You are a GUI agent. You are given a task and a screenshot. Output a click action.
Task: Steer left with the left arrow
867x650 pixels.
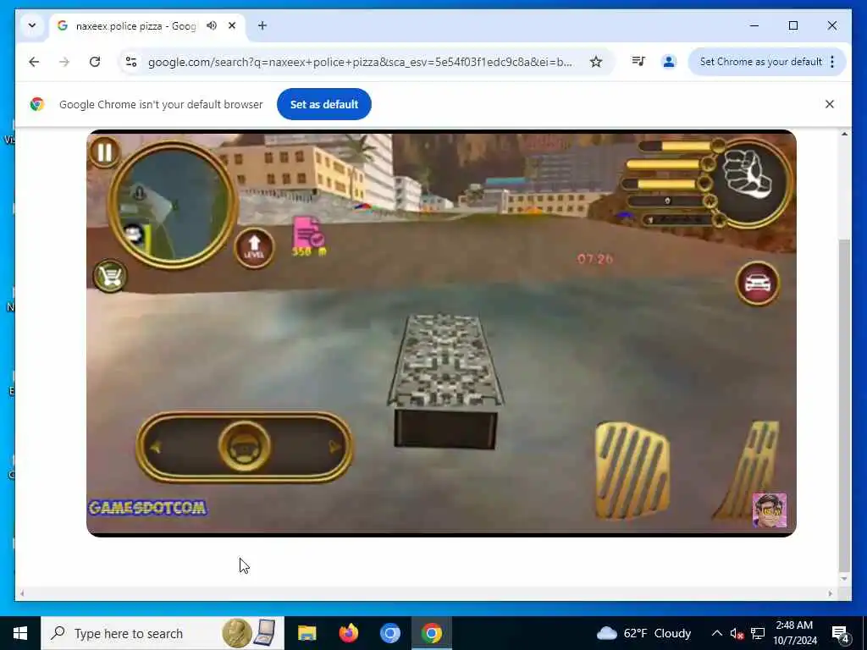[x=156, y=447]
